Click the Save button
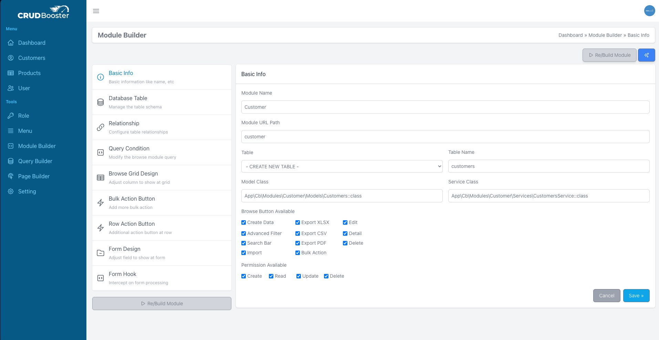Image resolution: width=659 pixels, height=340 pixels. [636, 296]
